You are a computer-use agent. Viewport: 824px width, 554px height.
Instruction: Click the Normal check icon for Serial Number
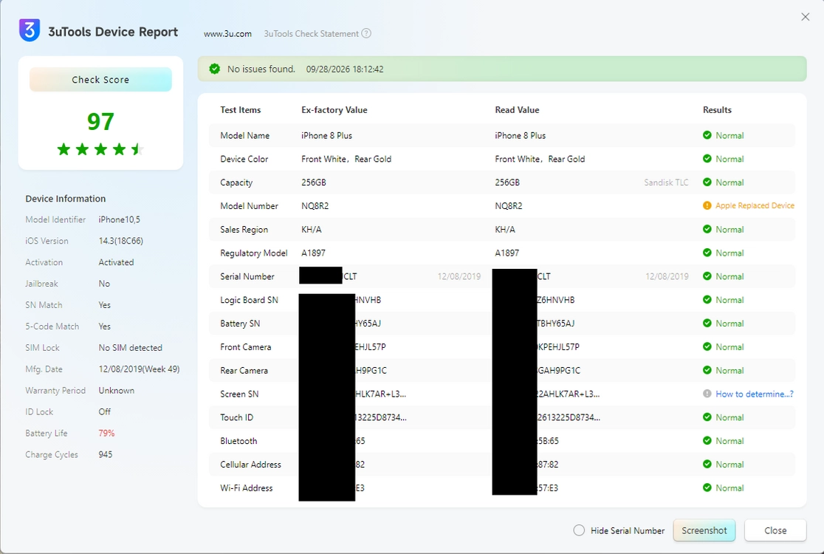pyautogui.click(x=707, y=276)
